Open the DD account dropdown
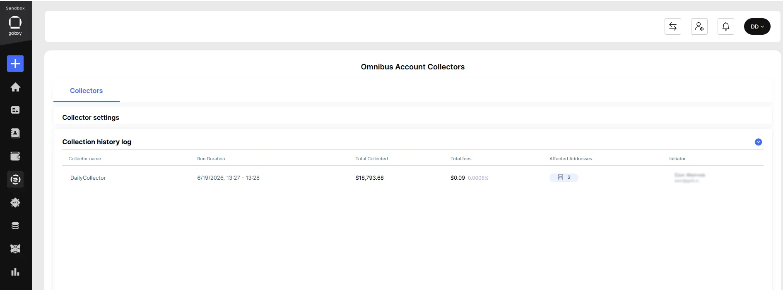Screen dimensions: 783x290 point(757,26)
